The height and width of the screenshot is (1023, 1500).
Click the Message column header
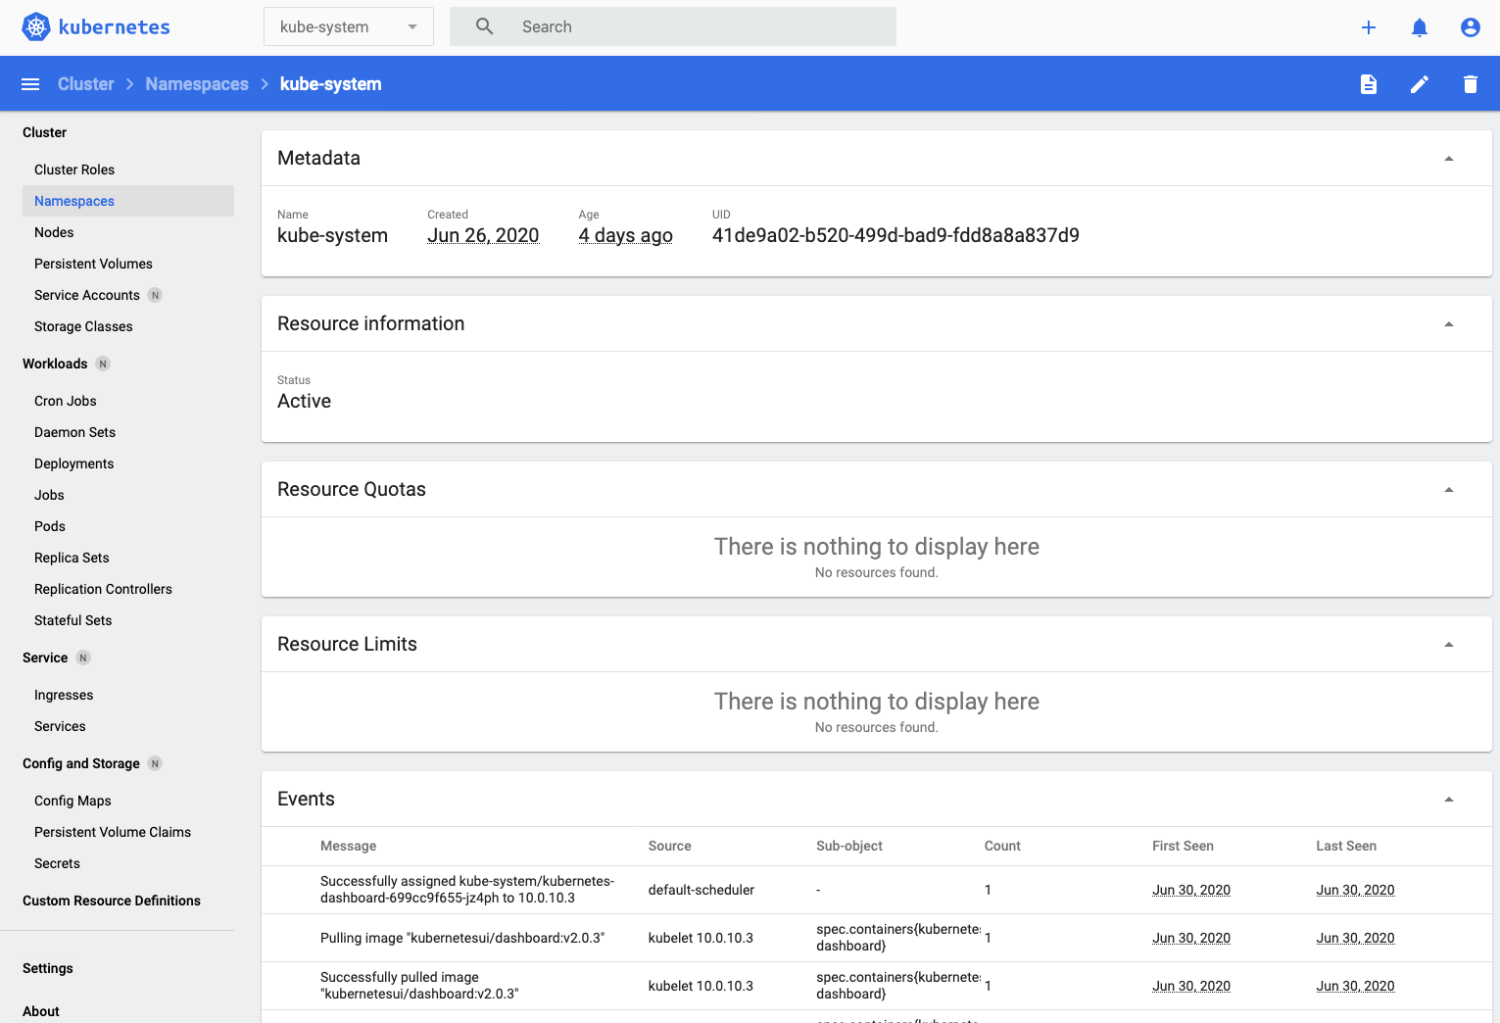coord(348,846)
